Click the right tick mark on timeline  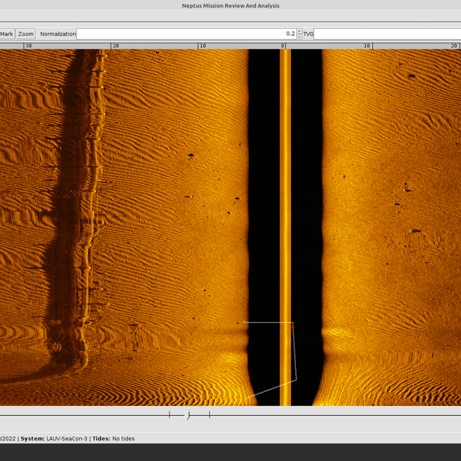click(x=209, y=414)
